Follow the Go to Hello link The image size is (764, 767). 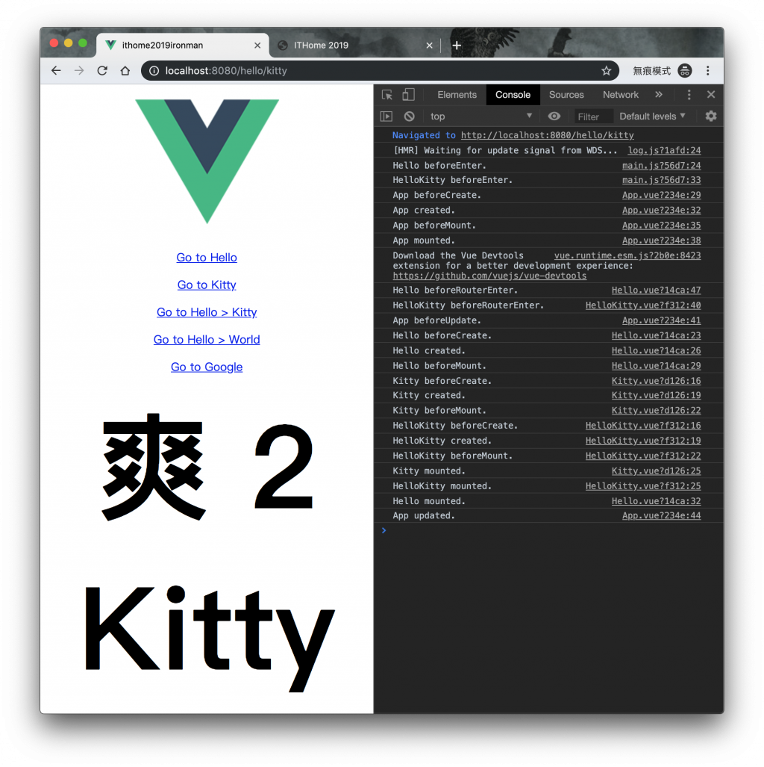coord(206,258)
